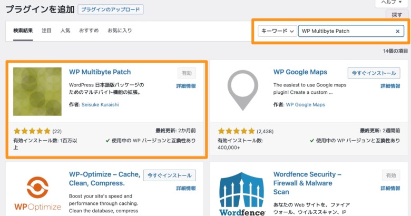Clear the search field with the X icon

(398, 31)
